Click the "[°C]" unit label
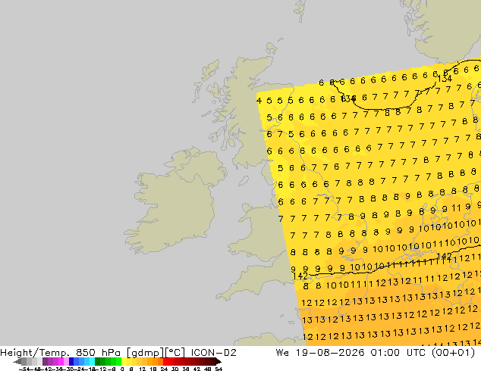 174,353
